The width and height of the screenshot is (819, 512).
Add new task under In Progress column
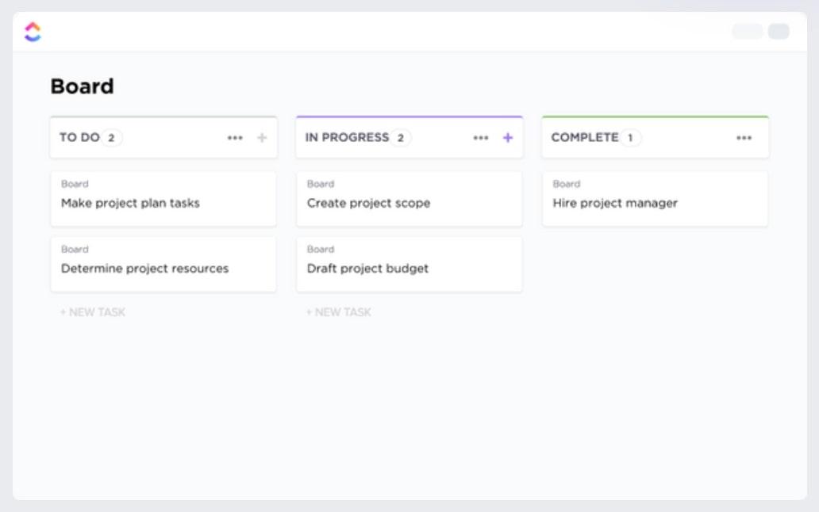[x=339, y=312]
